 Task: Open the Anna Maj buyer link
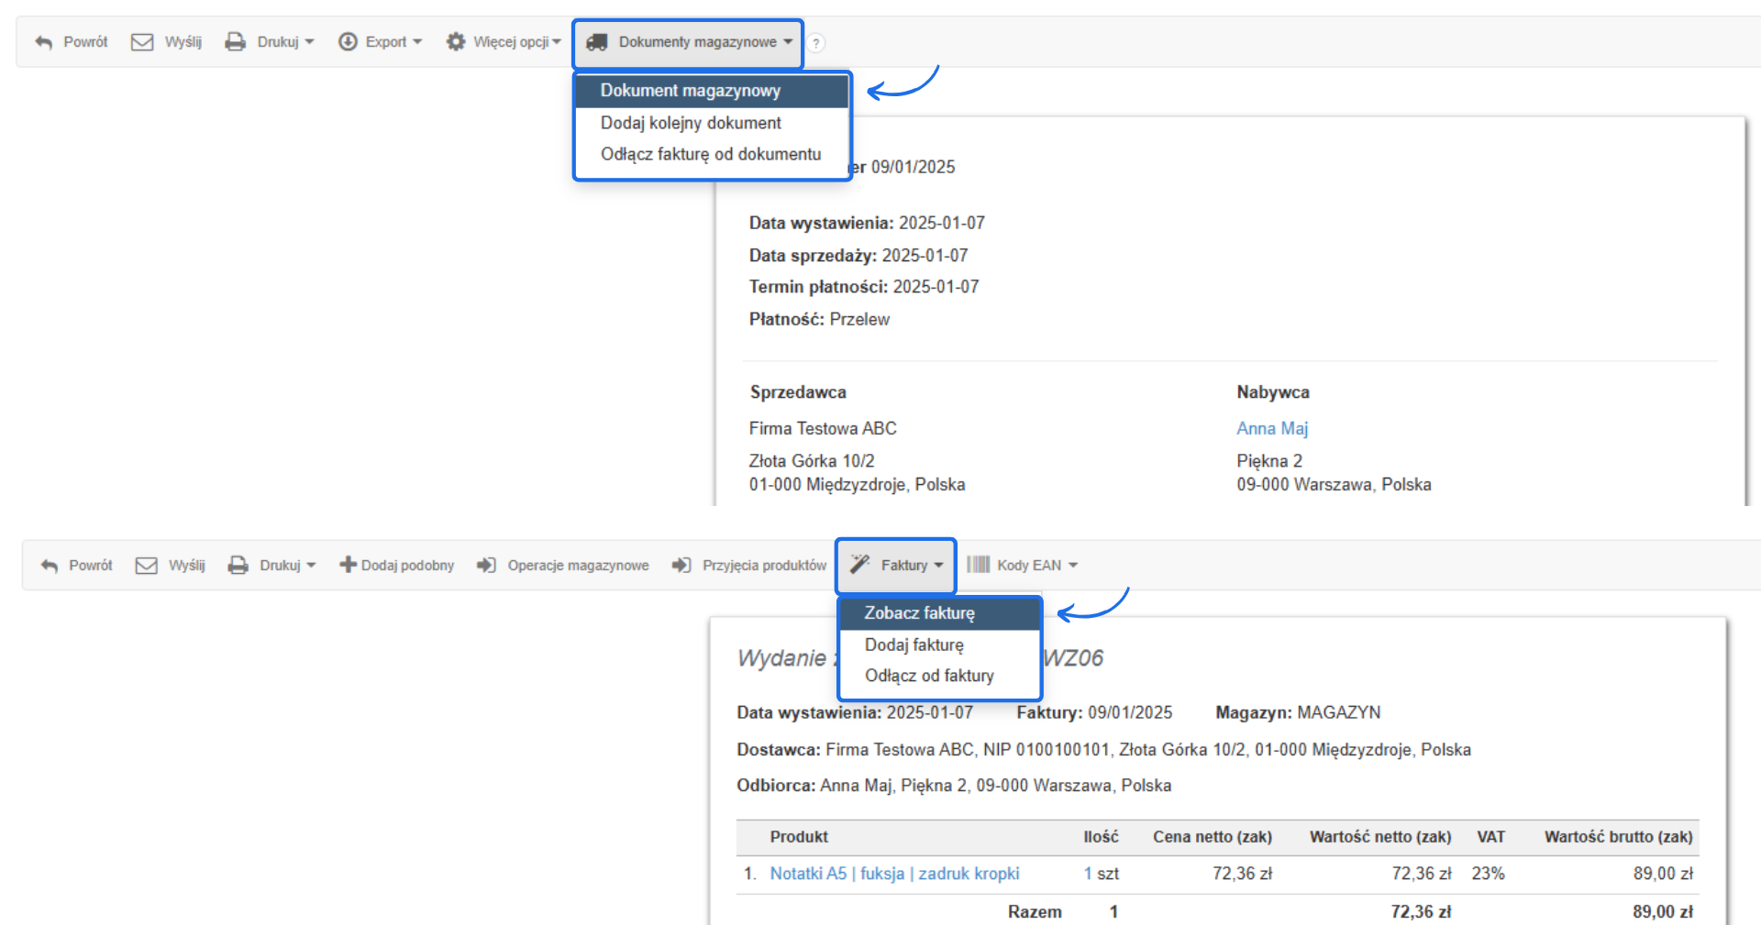(x=1272, y=428)
